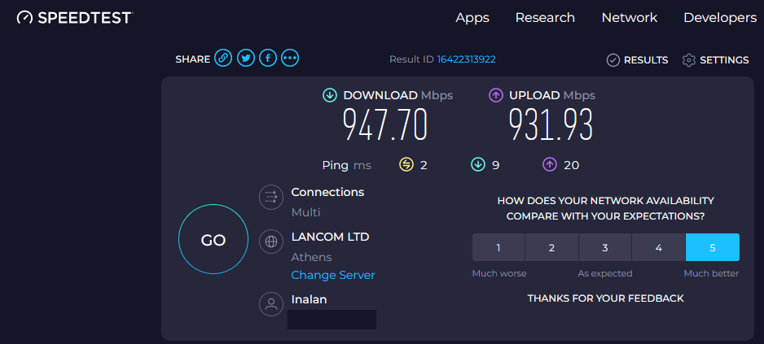This screenshot has width=764, height=344.
Task: Click the upload arrow icon beside UPLOAD
Action: tap(496, 95)
